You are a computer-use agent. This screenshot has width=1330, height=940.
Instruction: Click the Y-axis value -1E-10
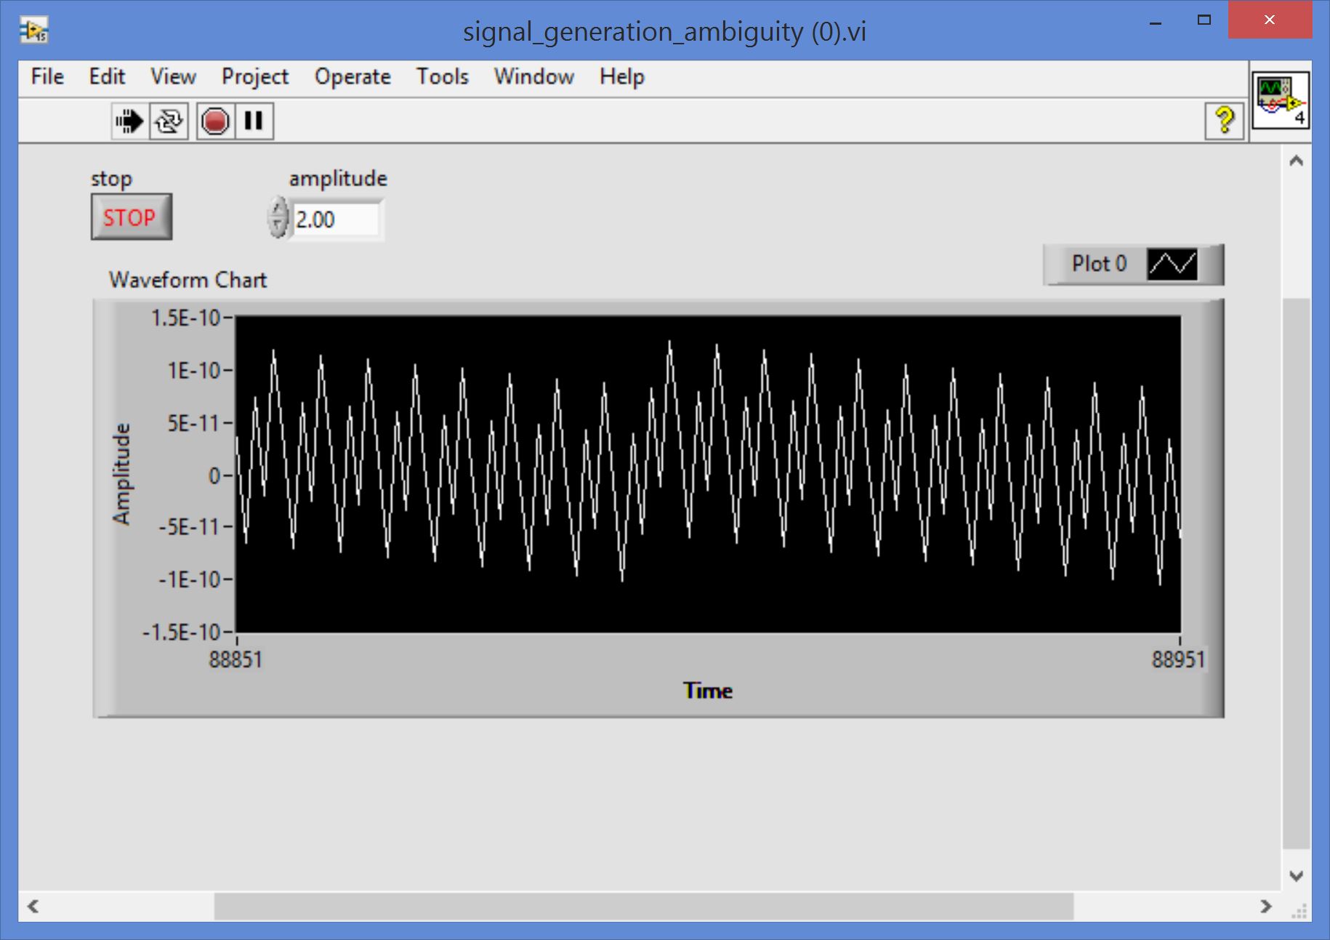pyautogui.click(x=189, y=579)
